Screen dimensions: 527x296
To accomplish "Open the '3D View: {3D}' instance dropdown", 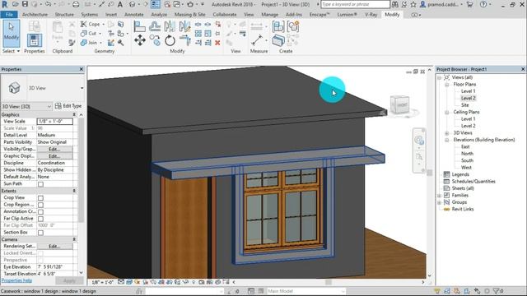I will coord(26,106).
